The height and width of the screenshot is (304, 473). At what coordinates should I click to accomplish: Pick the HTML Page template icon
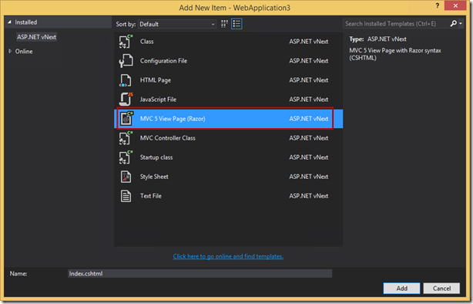point(126,80)
